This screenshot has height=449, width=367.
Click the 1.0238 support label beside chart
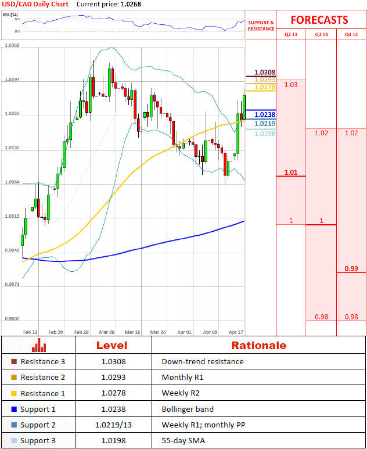265,114
